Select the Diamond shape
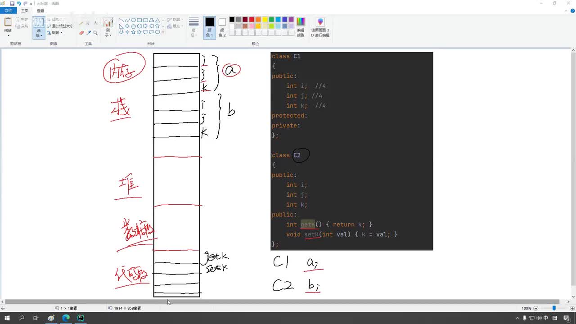 pyautogui.click(x=127, y=26)
